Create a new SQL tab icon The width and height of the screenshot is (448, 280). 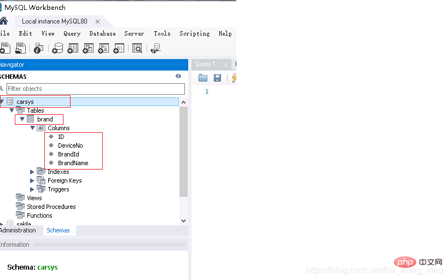click(x=5, y=48)
